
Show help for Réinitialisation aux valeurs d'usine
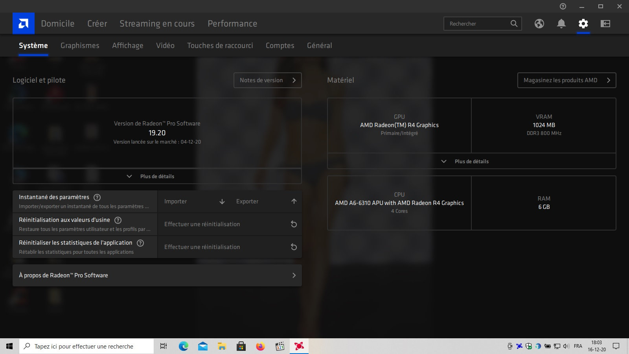(118, 220)
